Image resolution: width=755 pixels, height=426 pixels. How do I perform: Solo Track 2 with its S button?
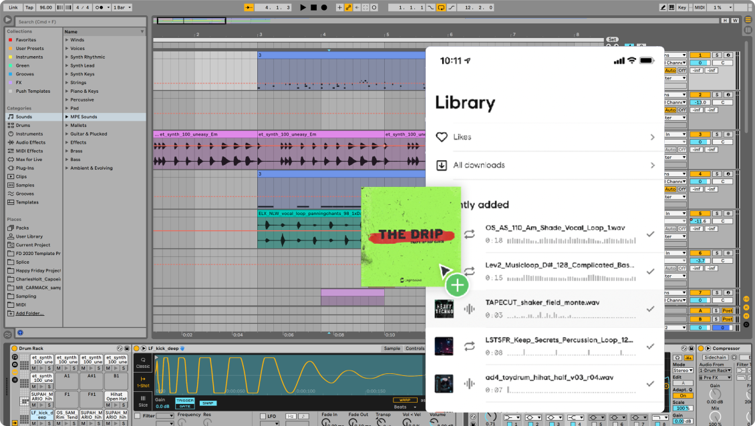[x=717, y=95]
